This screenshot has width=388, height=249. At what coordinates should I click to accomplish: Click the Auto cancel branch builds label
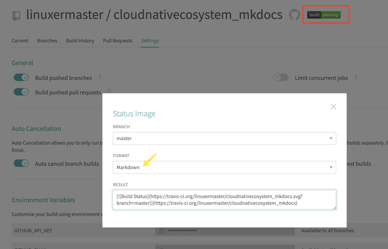click(x=67, y=164)
